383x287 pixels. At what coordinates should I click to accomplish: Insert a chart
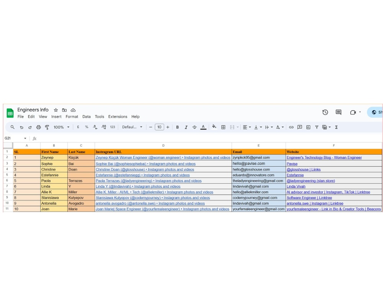tap(308, 127)
